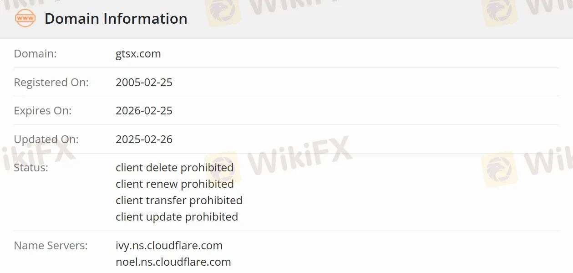Click the Name Servers label
This screenshot has height=273, width=573.
51,246
